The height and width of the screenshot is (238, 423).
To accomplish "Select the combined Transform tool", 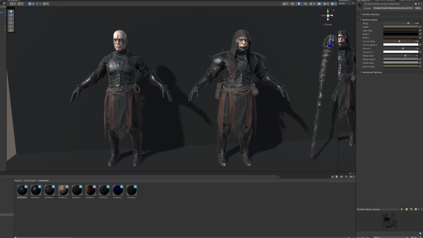I will point(11,30).
